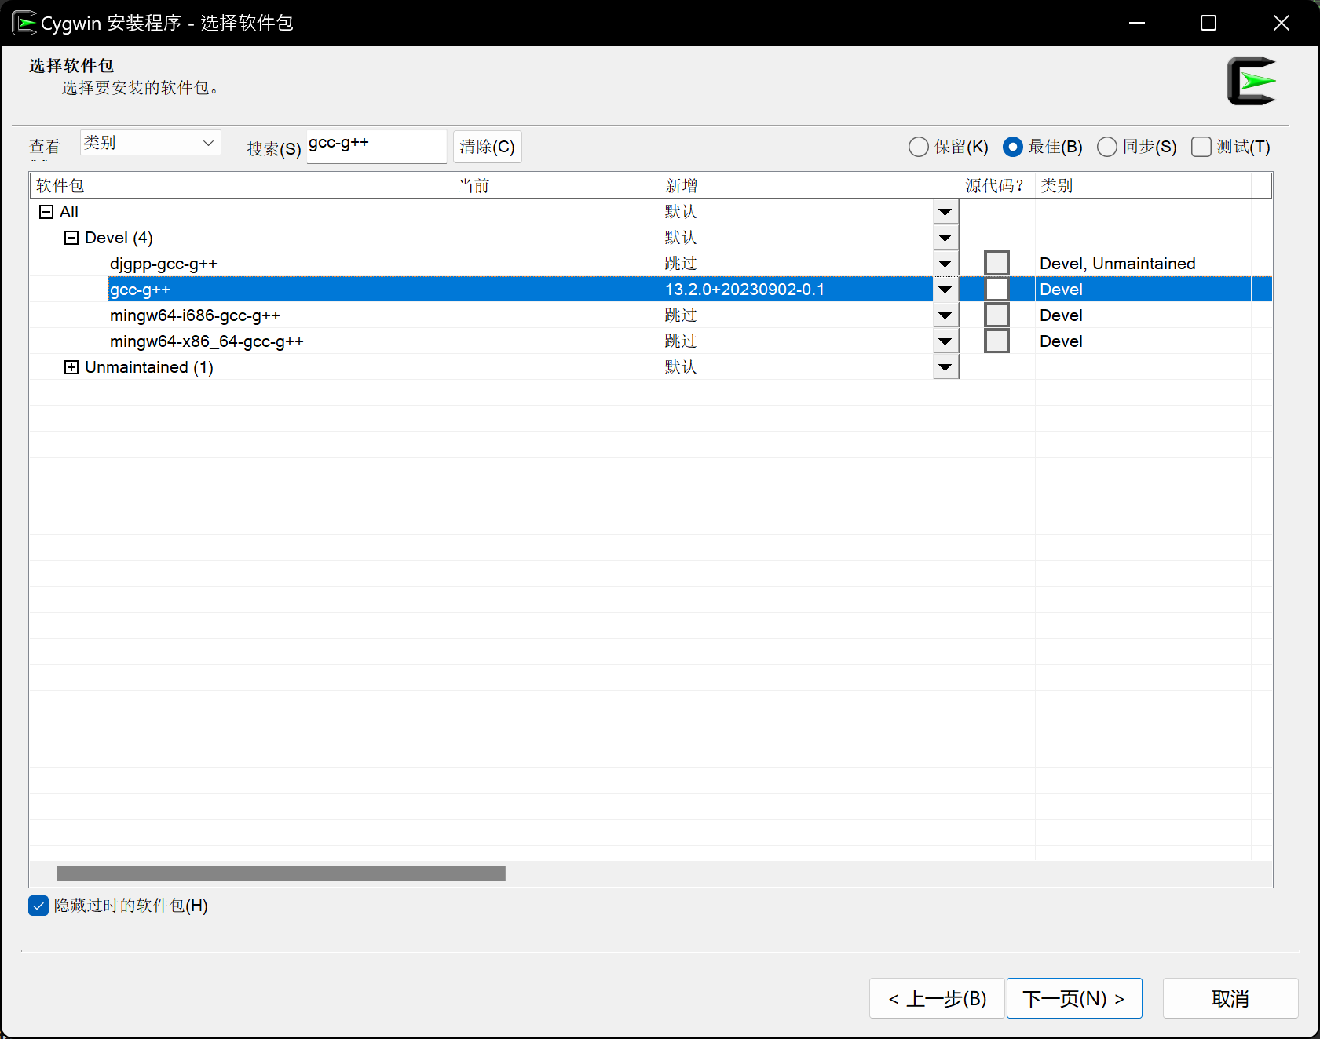Click the Cygwin title bar icon
Viewport: 1320px width, 1039px height.
(24, 23)
